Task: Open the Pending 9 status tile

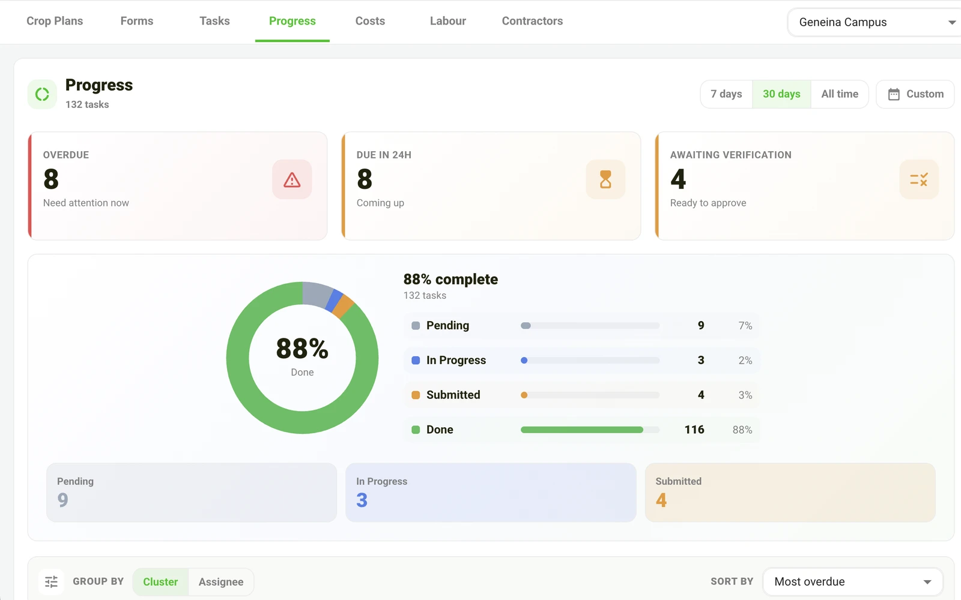Action: pyautogui.click(x=192, y=492)
